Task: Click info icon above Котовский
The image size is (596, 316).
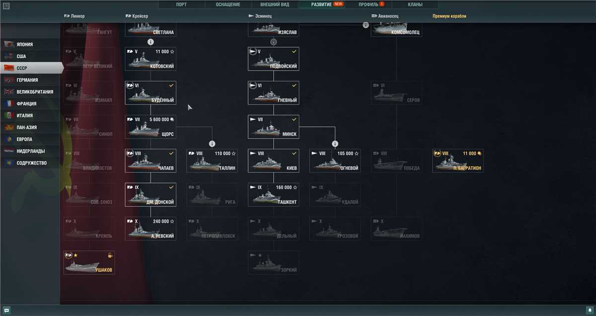Action: [x=150, y=42]
